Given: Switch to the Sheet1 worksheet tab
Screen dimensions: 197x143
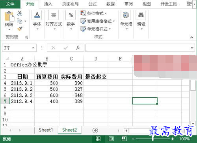Looking at the screenshot, I should (x=46, y=130).
